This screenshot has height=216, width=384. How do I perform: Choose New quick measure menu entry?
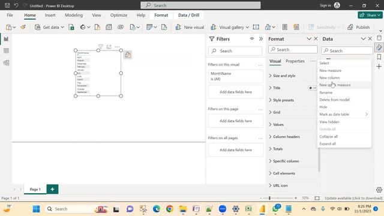pos(344,85)
